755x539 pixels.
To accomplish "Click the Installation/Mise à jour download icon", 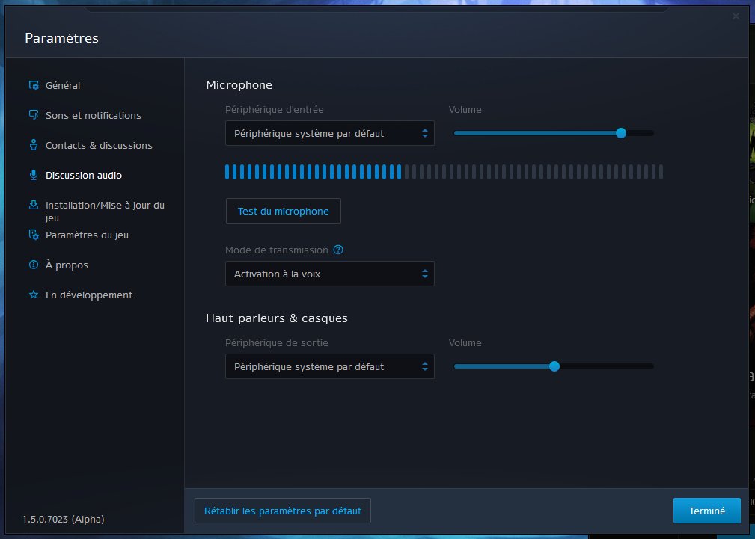I will tap(33, 206).
